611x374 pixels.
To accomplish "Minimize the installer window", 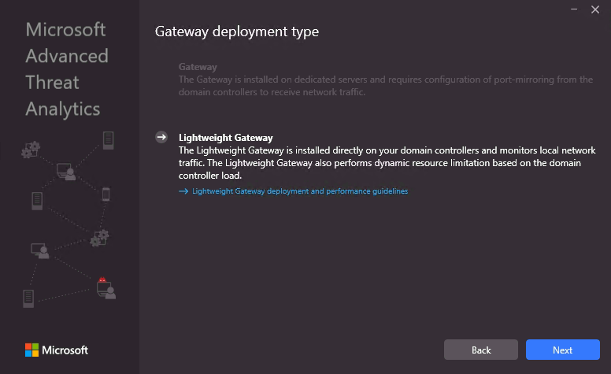I will click(x=574, y=9).
